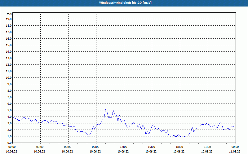
Task: Pick the '14,0' y-axis label
Action: pos(9,51)
